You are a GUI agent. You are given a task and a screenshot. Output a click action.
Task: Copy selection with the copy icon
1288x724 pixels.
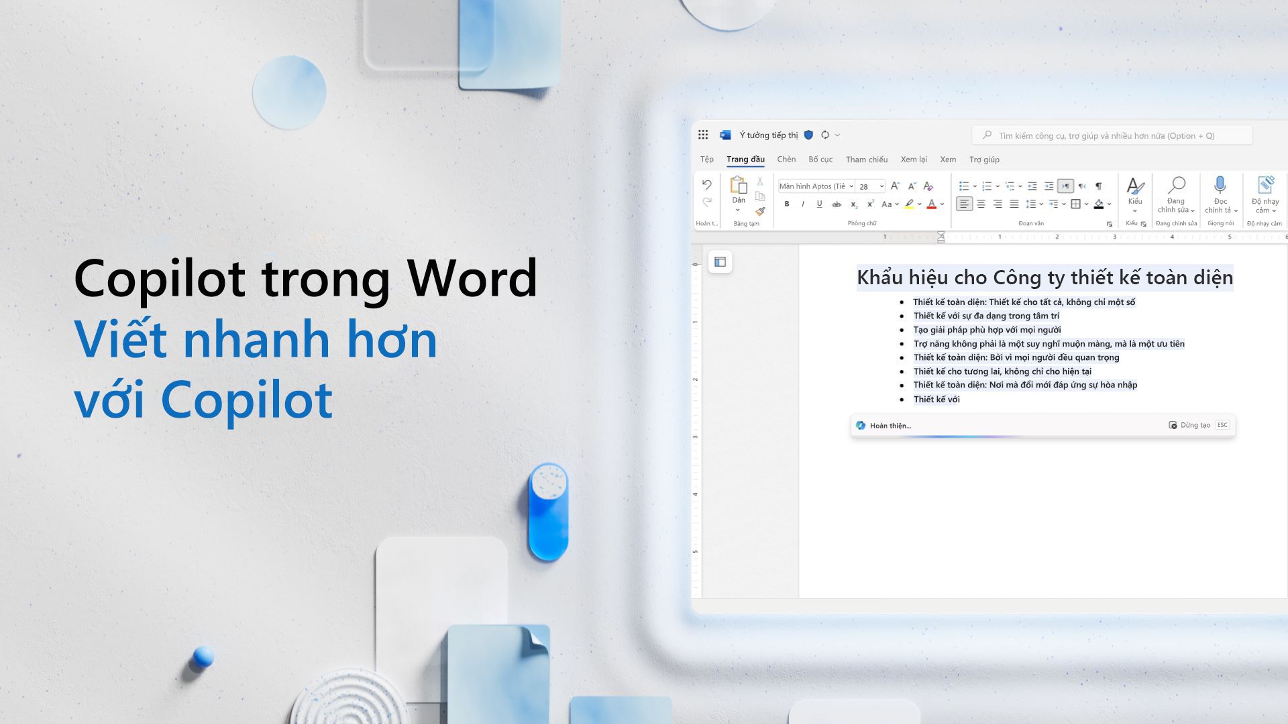pyautogui.click(x=760, y=196)
